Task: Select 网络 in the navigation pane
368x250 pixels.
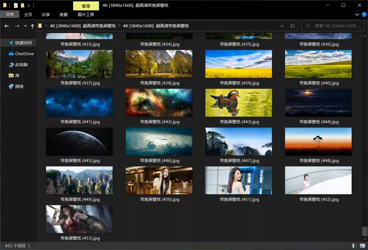Action: click(x=19, y=86)
